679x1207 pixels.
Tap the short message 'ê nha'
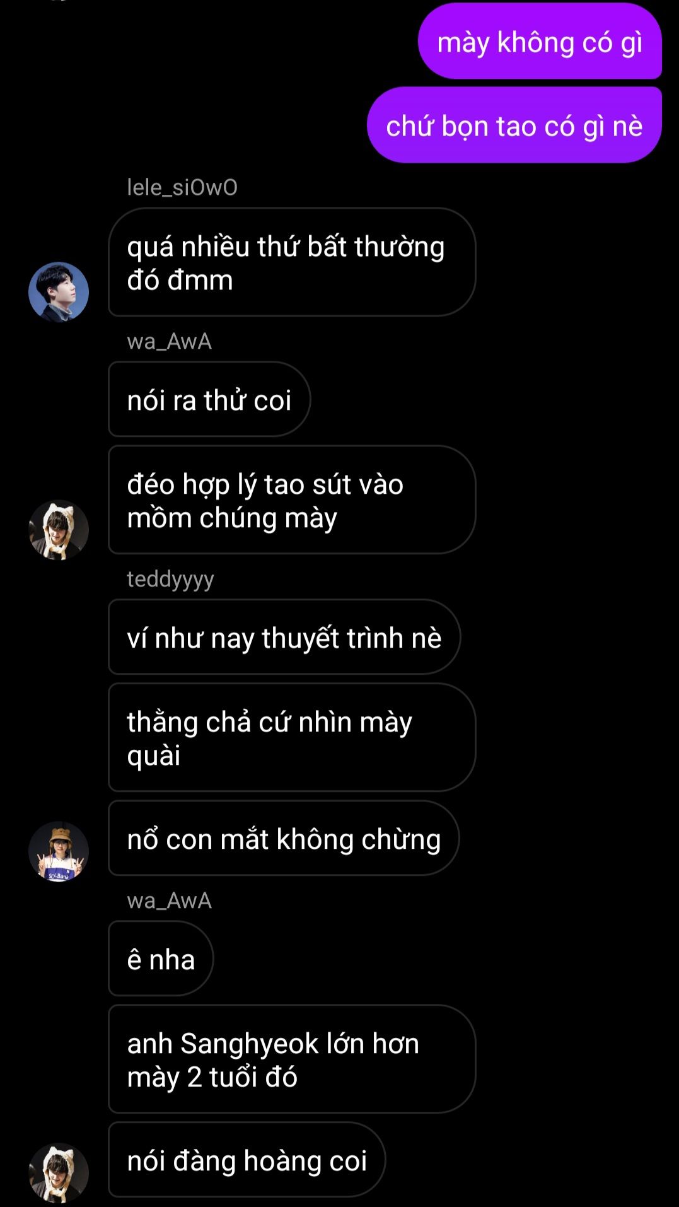tap(161, 959)
